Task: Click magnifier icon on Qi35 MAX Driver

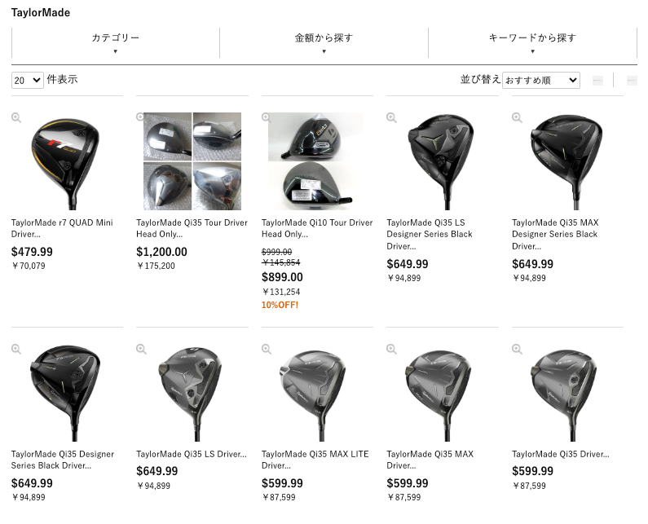Action: pos(391,349)
